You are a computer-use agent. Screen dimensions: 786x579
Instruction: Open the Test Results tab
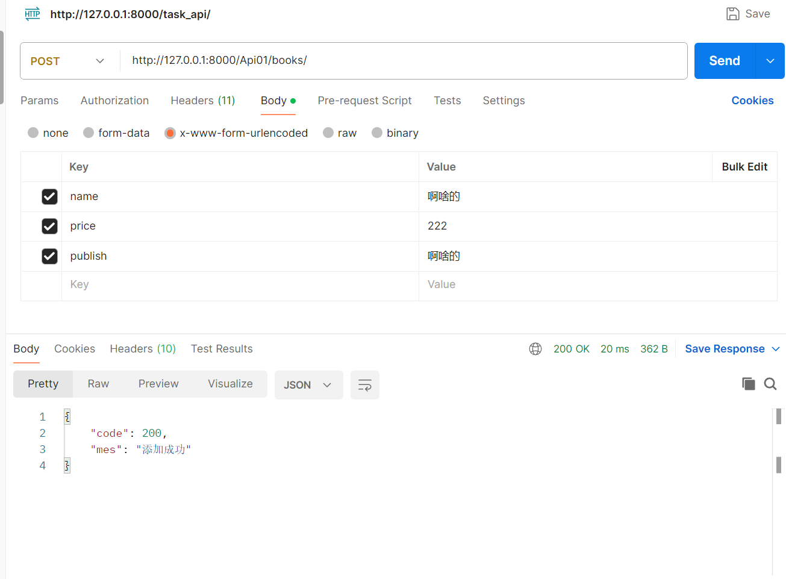click(222, 349)
